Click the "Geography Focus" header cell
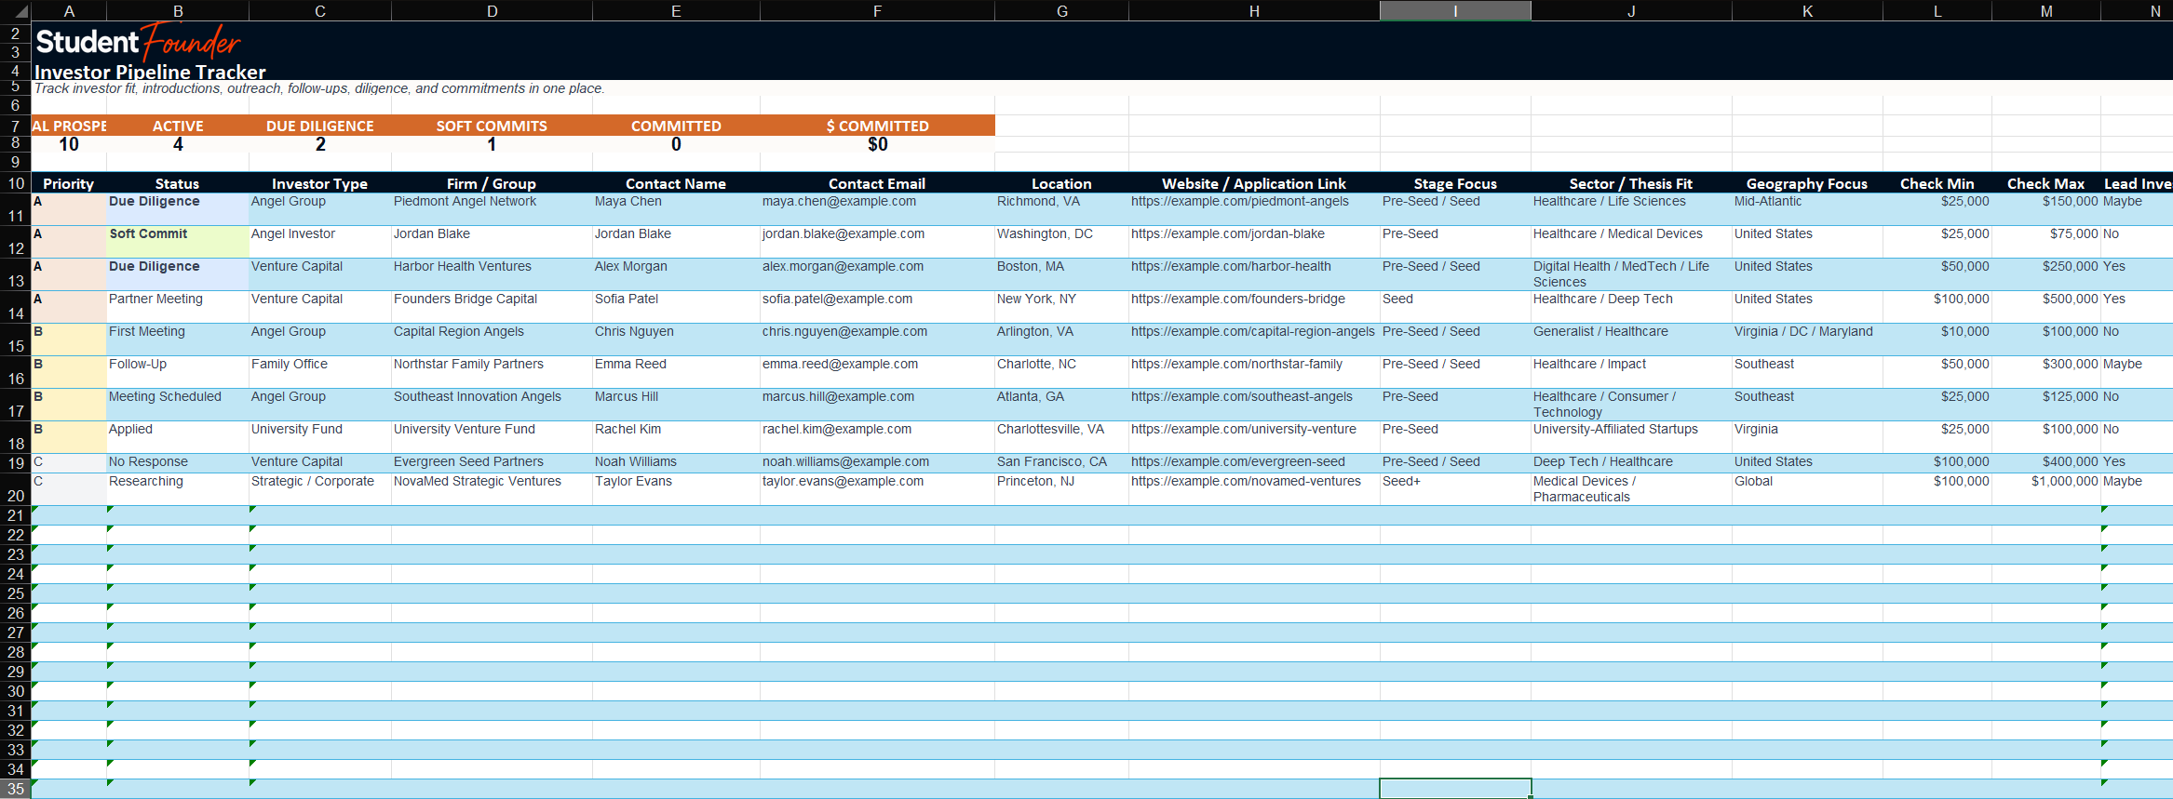This screenshot has width=2173, height=799. [1807, 184]
